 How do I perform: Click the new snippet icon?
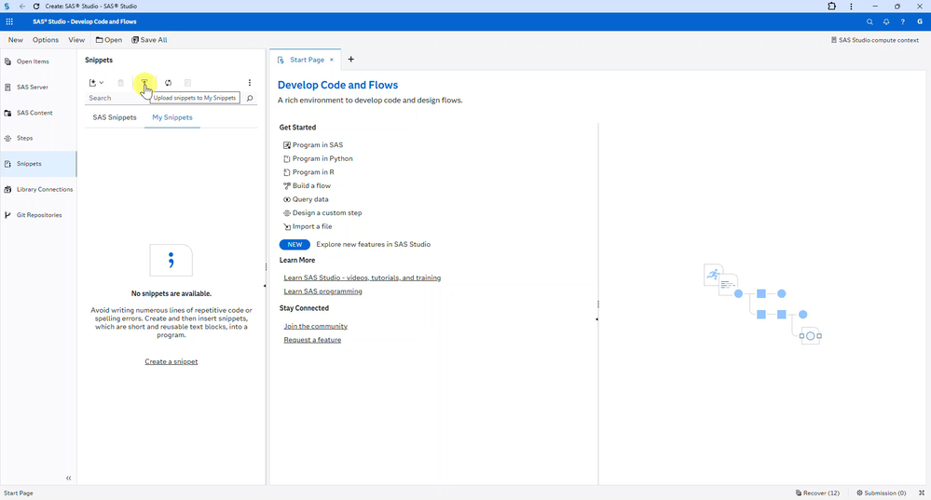click(x=92, y=83)
